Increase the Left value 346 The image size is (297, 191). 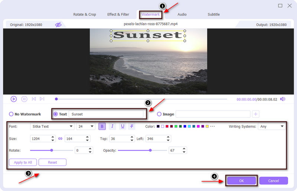(168, 137)
